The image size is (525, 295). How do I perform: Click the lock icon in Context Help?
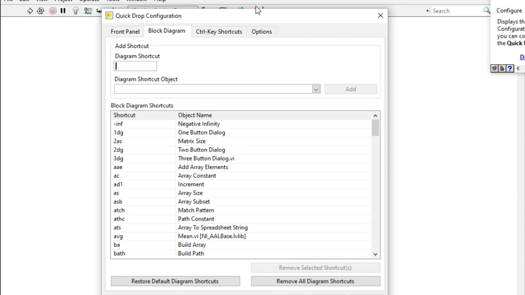point(502,68)
